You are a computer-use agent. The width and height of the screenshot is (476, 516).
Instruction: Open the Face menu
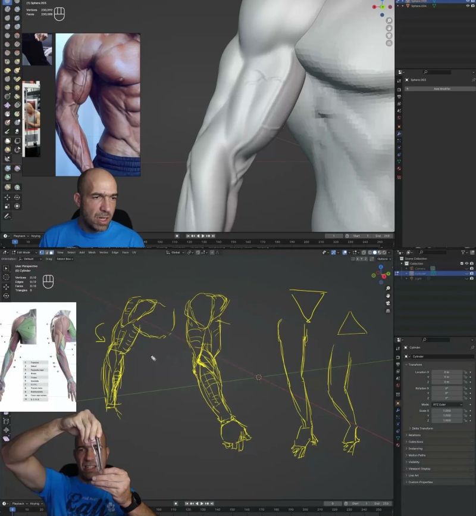(x=125, y=253)
